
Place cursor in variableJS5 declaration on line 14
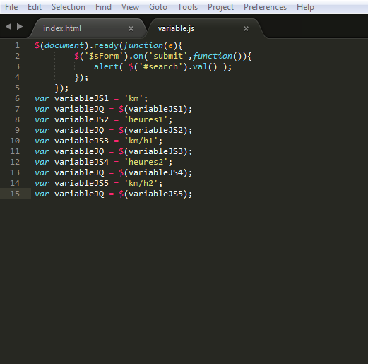[x=81, y=183]
